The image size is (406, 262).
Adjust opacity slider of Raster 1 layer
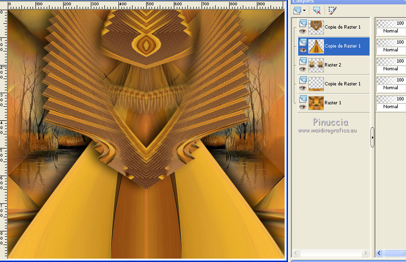pos(391,99)
